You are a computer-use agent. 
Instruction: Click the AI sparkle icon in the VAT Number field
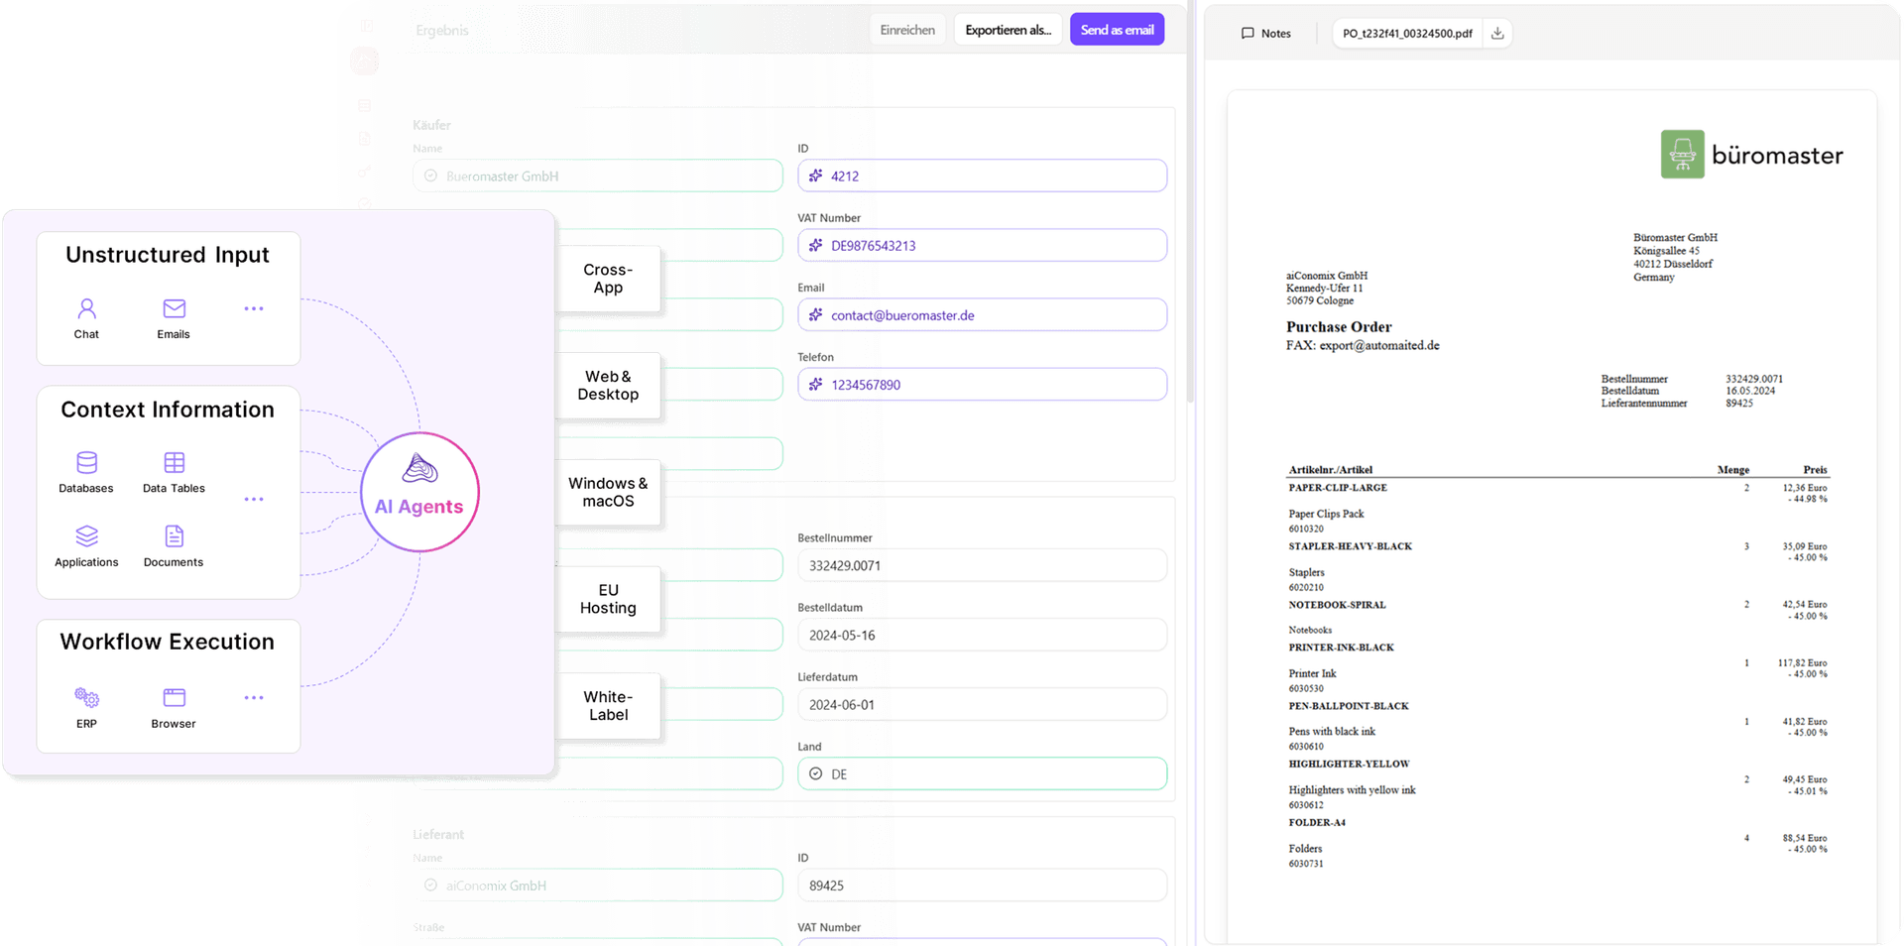click(814, 245)
